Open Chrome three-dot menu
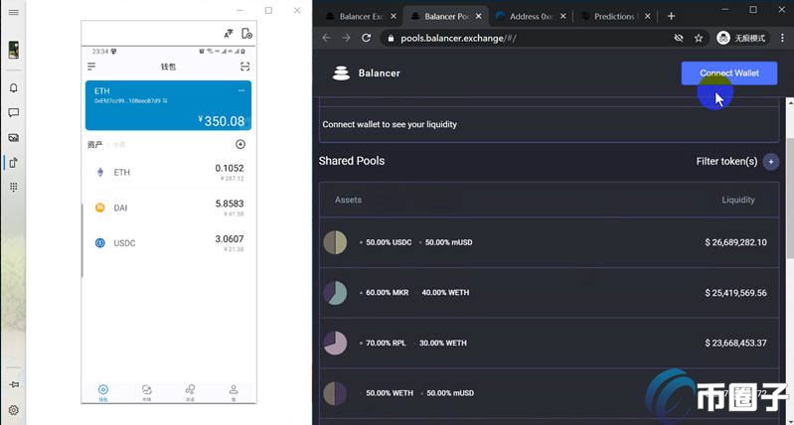Screen dimensions: 794x425 click(783, 38)
